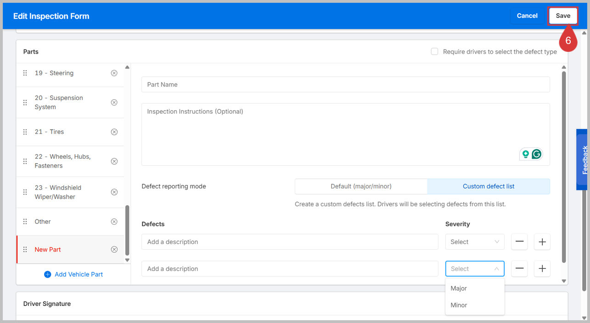Click the Edit Inspection Form title

point(51,16)
